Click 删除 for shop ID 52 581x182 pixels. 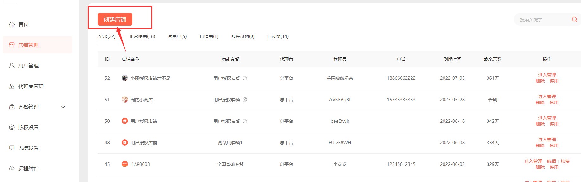[x=540, y=81]
